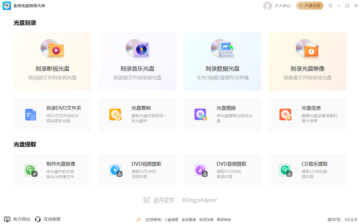The height and width of the screenshot is (224, 359).
Task: Open the 光盘擦除 disc erase tool
Action: (200, 114)
